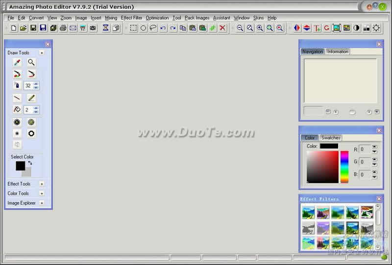Image resolution: width=392 pixels, height=265 pixels.
Task: Click the hourglass icon in the toolbar
Action: point(106,28)
